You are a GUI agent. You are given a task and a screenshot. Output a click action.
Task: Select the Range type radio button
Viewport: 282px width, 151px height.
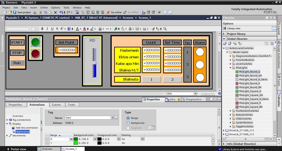128,118
